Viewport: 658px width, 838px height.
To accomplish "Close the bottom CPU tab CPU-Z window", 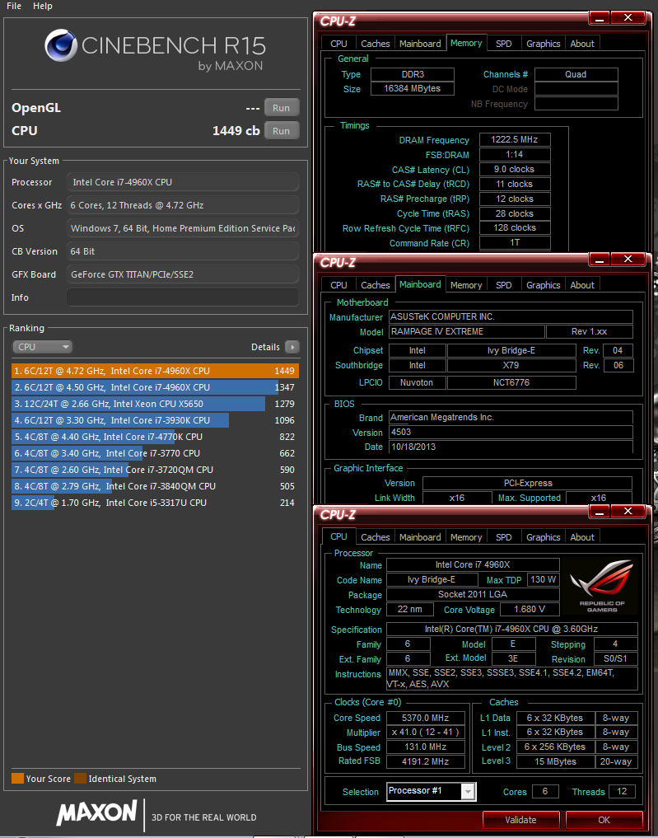I will 628,512.
